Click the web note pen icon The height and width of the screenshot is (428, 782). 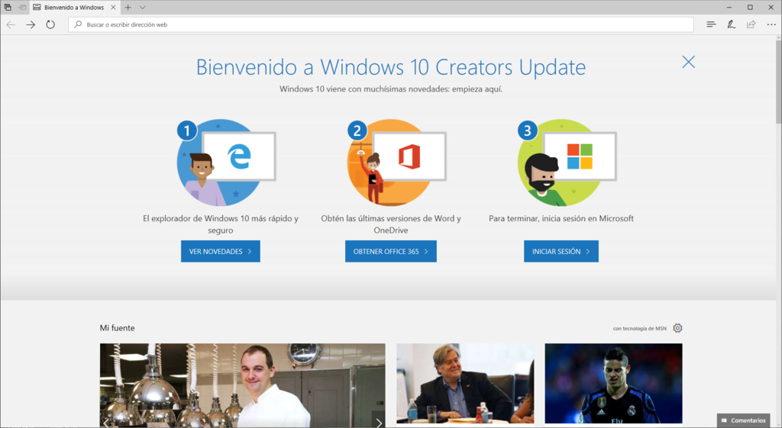pyautogui.click(x=731, y=24)
